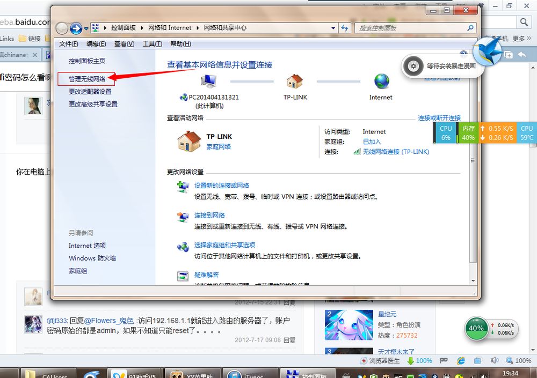Screen dimensions: 537x378
Task: Open the 文件(F) menu
Action: click(x=69, y=44)
